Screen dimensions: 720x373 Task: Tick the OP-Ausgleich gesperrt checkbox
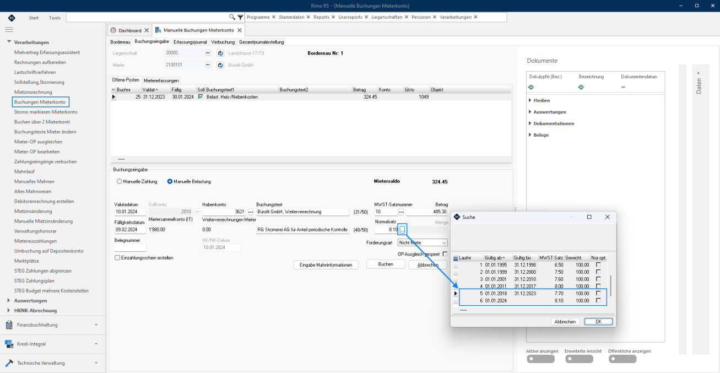click(x=445, y=254)
